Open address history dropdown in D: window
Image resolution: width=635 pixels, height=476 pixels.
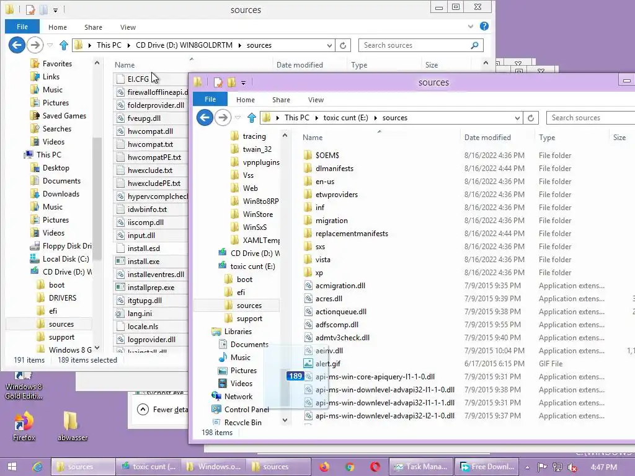[329, 45]
